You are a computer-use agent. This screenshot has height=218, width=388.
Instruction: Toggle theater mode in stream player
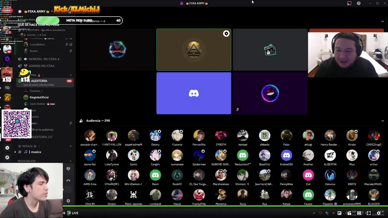[x=359, y=213]
